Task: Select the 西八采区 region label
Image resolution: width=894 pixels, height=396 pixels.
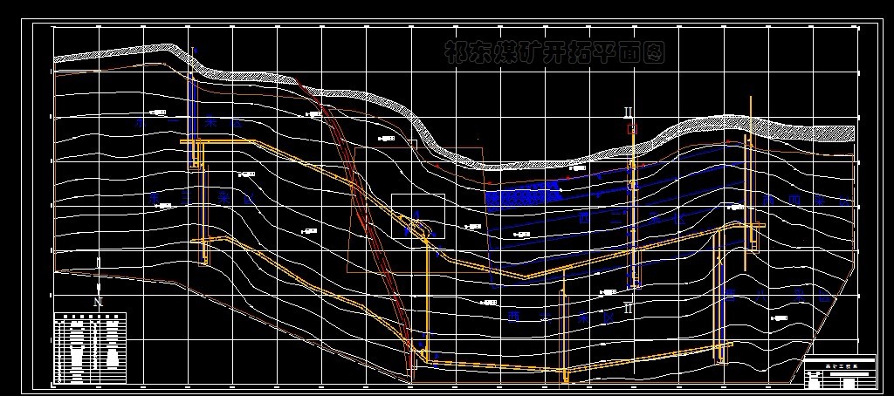Action: [x=778, y=297]
